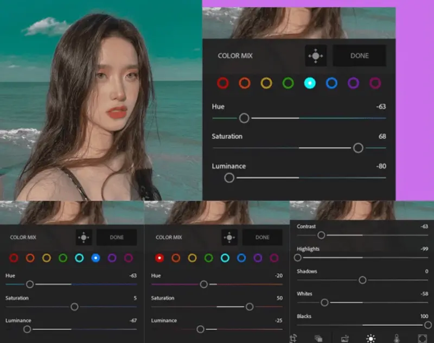Click Hue slider handle in blue-selected panel
This screenshot has height=343, width=434.
point(30,284)
